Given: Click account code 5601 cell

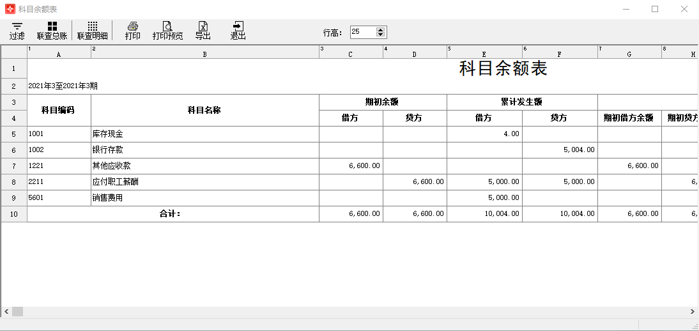Looking at the screenshot, I should [59, 198].
